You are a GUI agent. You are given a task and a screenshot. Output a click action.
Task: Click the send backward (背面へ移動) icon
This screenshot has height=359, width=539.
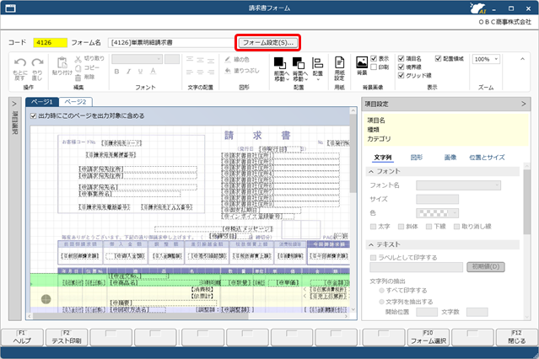[x=299, y=63]
